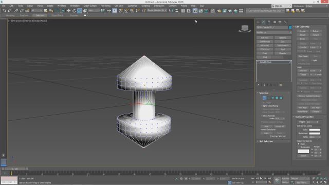Open the Rendering menu
Viewport: 329px width, 185px height.
(x=105, y=6)
